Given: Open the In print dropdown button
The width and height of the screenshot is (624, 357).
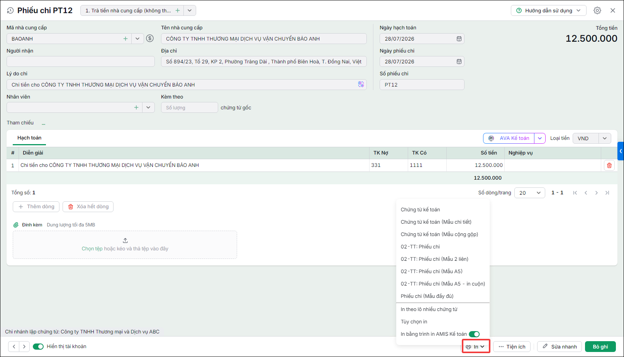Looking at the screenshot, I should (476, 347).
